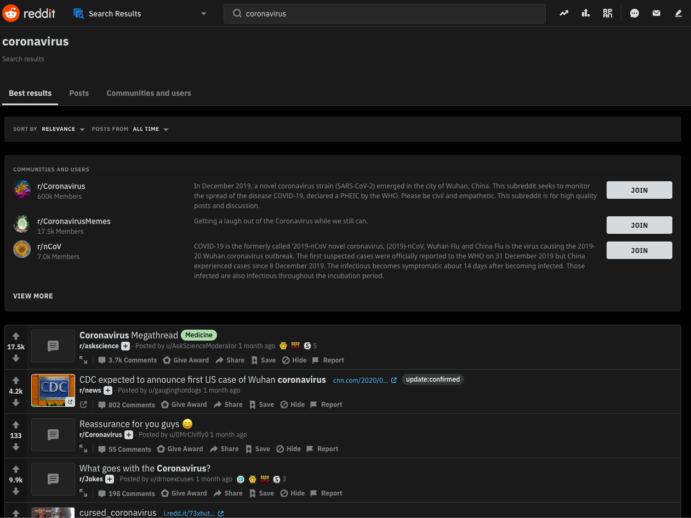Join the r/CoronavirusMemes subreddit
Viewport: 691px width, 518px height.
point(639,225)
